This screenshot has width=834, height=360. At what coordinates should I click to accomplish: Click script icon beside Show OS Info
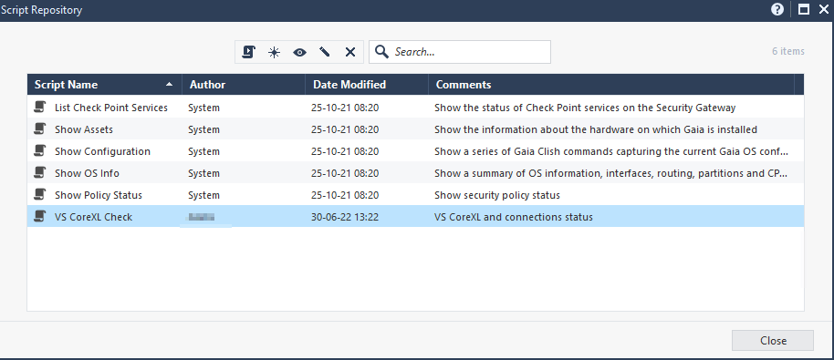39,173
